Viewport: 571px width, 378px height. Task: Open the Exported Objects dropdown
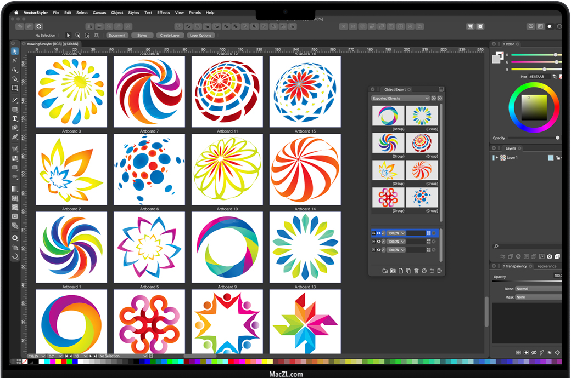click(x=401, y=99)
